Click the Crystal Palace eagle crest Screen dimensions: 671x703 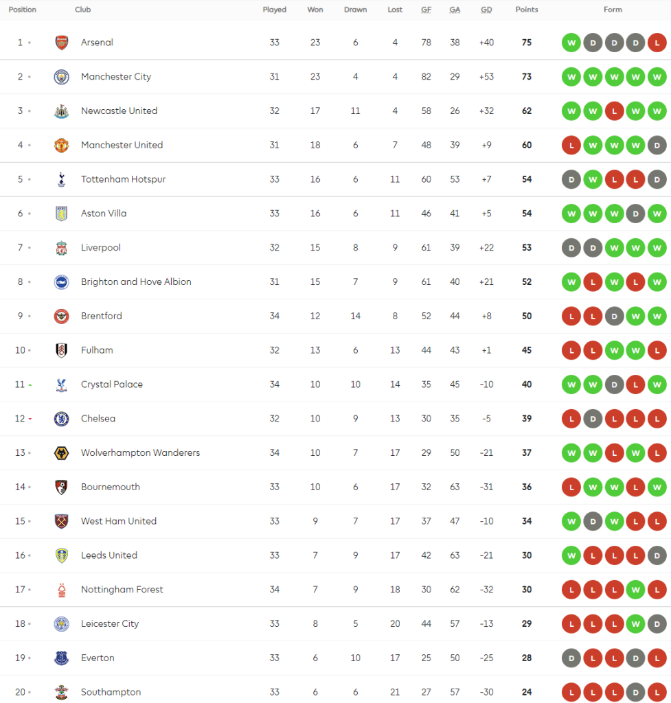click(x=62, y=384)
